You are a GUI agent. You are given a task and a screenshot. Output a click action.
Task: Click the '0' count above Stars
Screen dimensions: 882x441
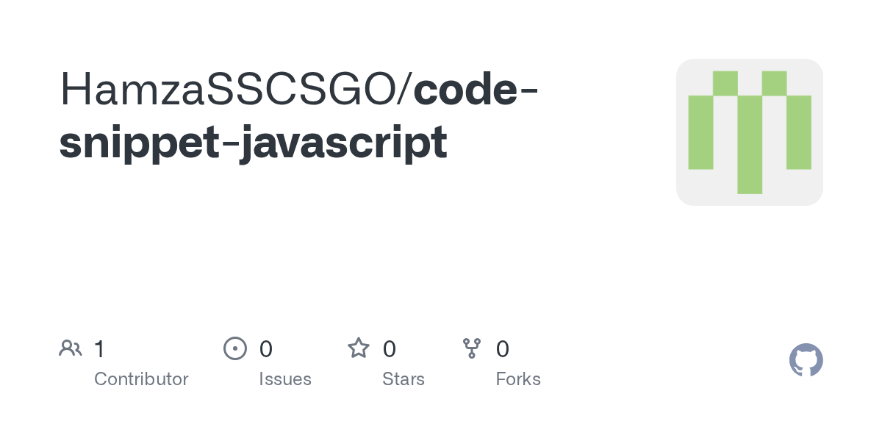pyautogui.click(x=390, y=348)
